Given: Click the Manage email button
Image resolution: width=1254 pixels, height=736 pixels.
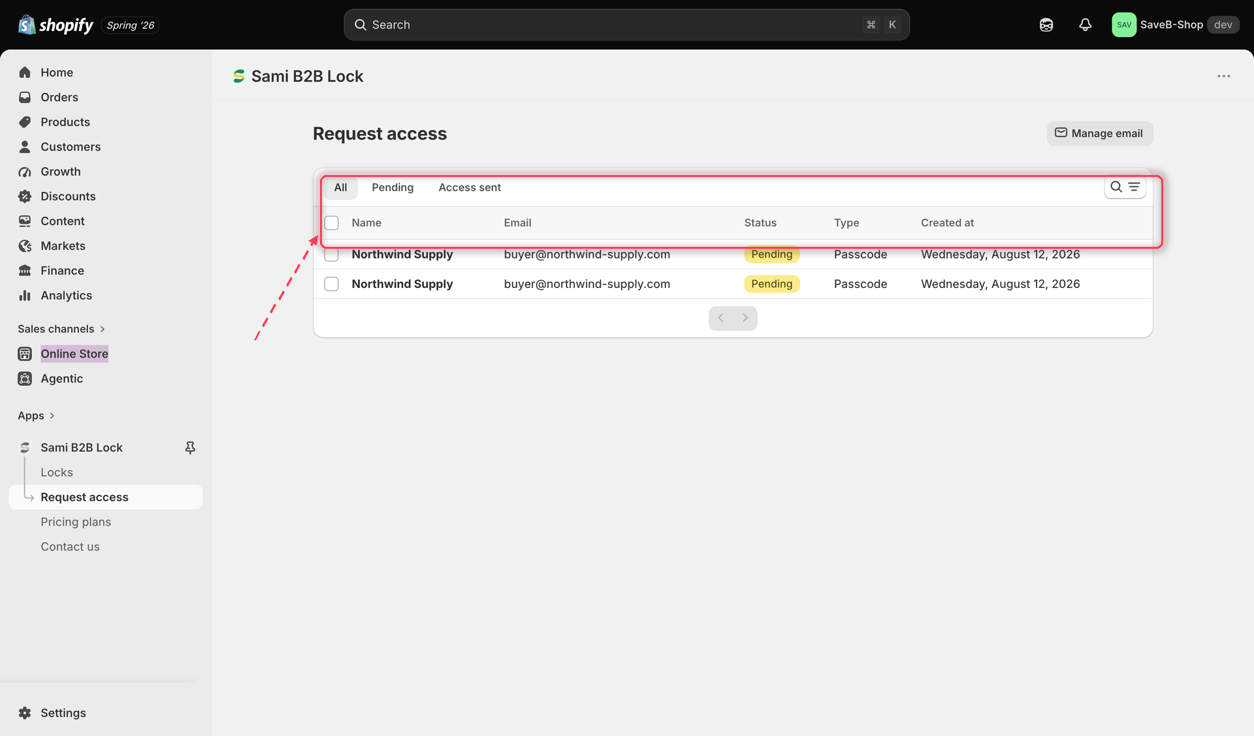Looking at the screenshot, I should 1100,133.
